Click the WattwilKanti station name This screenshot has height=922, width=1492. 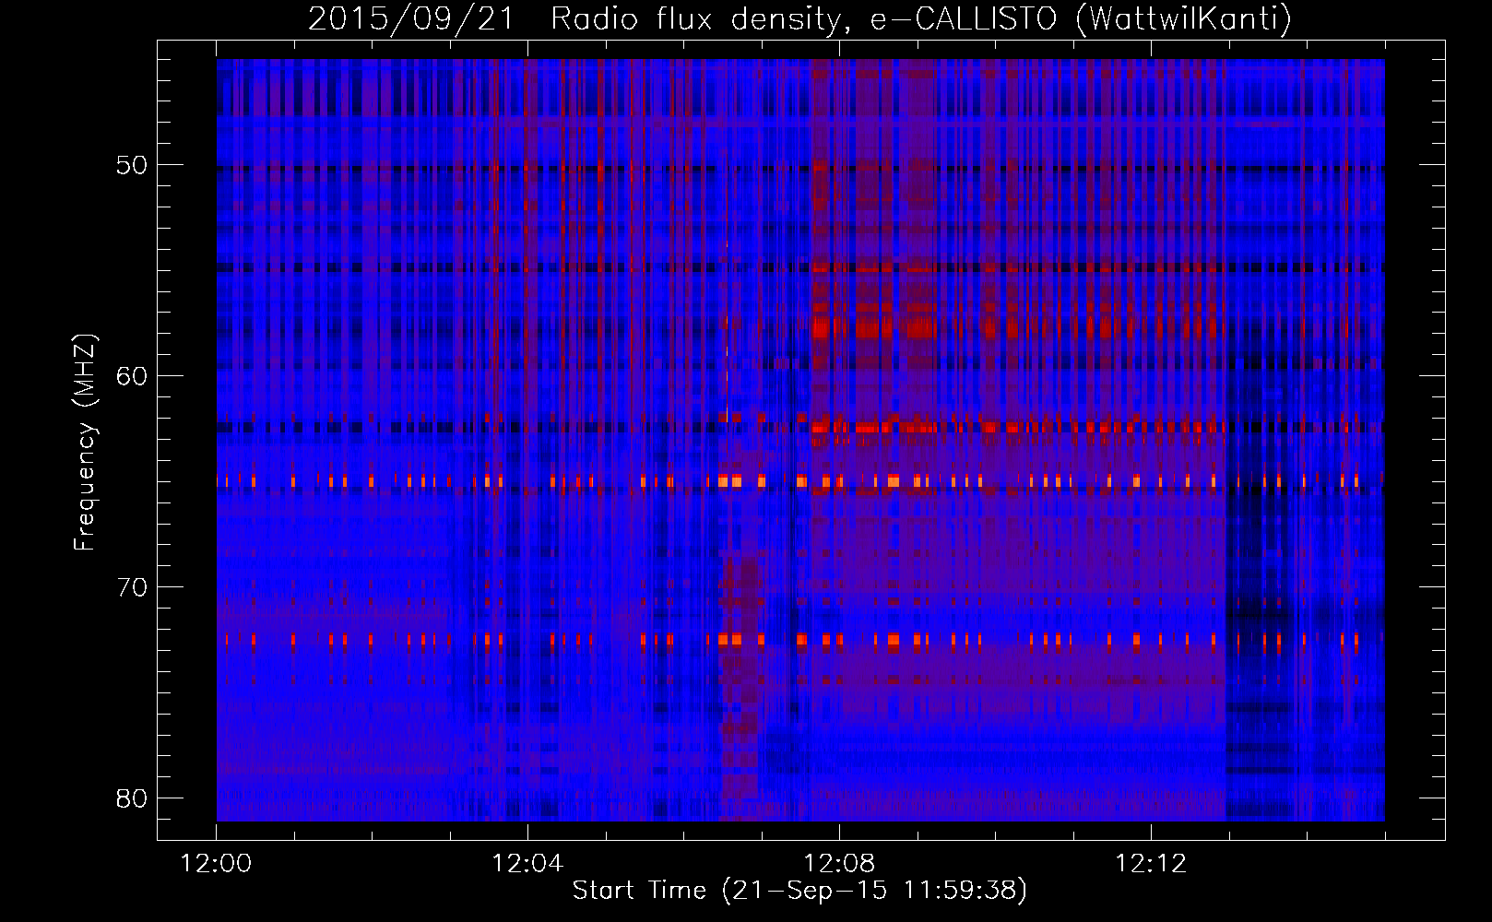(1183, 19)
